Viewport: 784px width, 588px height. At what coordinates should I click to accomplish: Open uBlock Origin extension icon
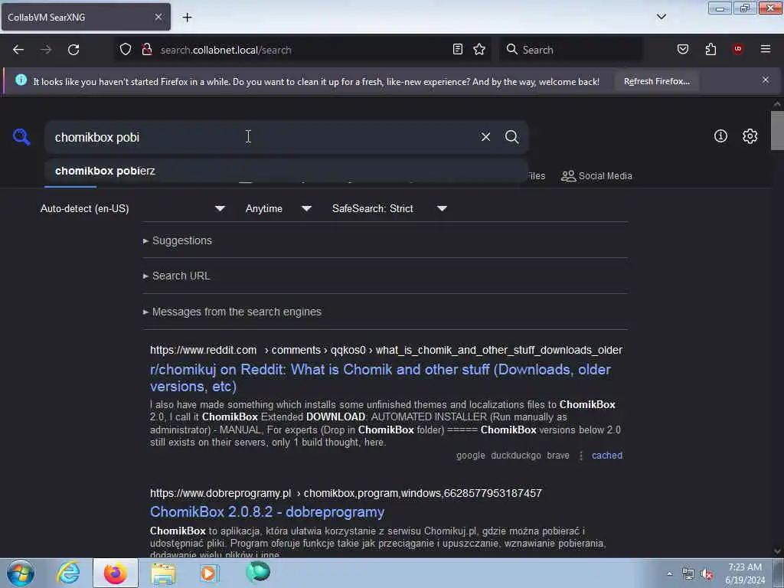737,49
